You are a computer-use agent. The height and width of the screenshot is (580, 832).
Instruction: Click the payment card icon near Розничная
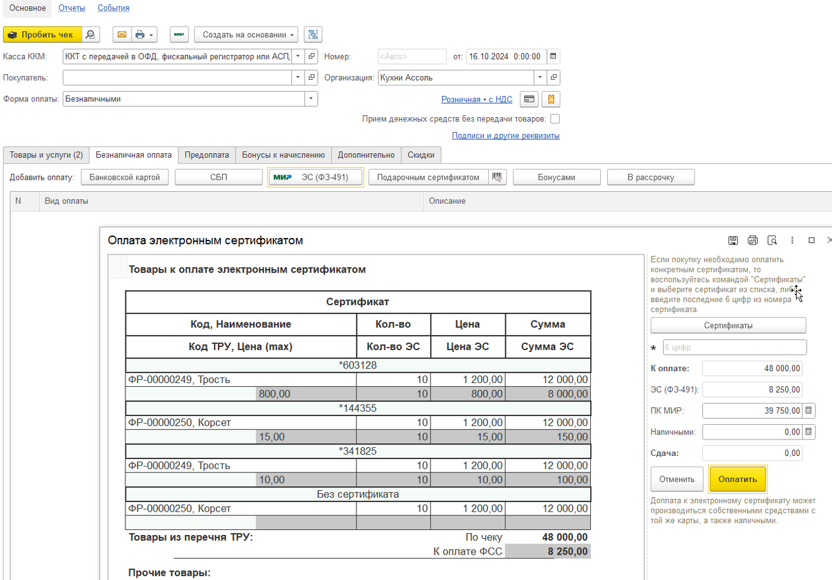pyautogui.click(x=529, y=99)
